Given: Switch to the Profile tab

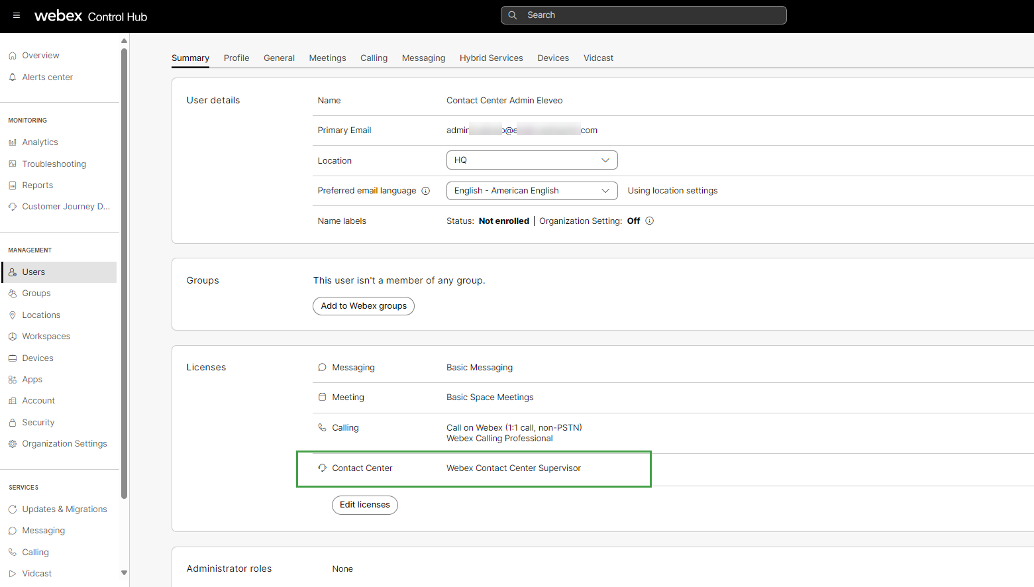Looking at the screenshot, I should [236, 58].
